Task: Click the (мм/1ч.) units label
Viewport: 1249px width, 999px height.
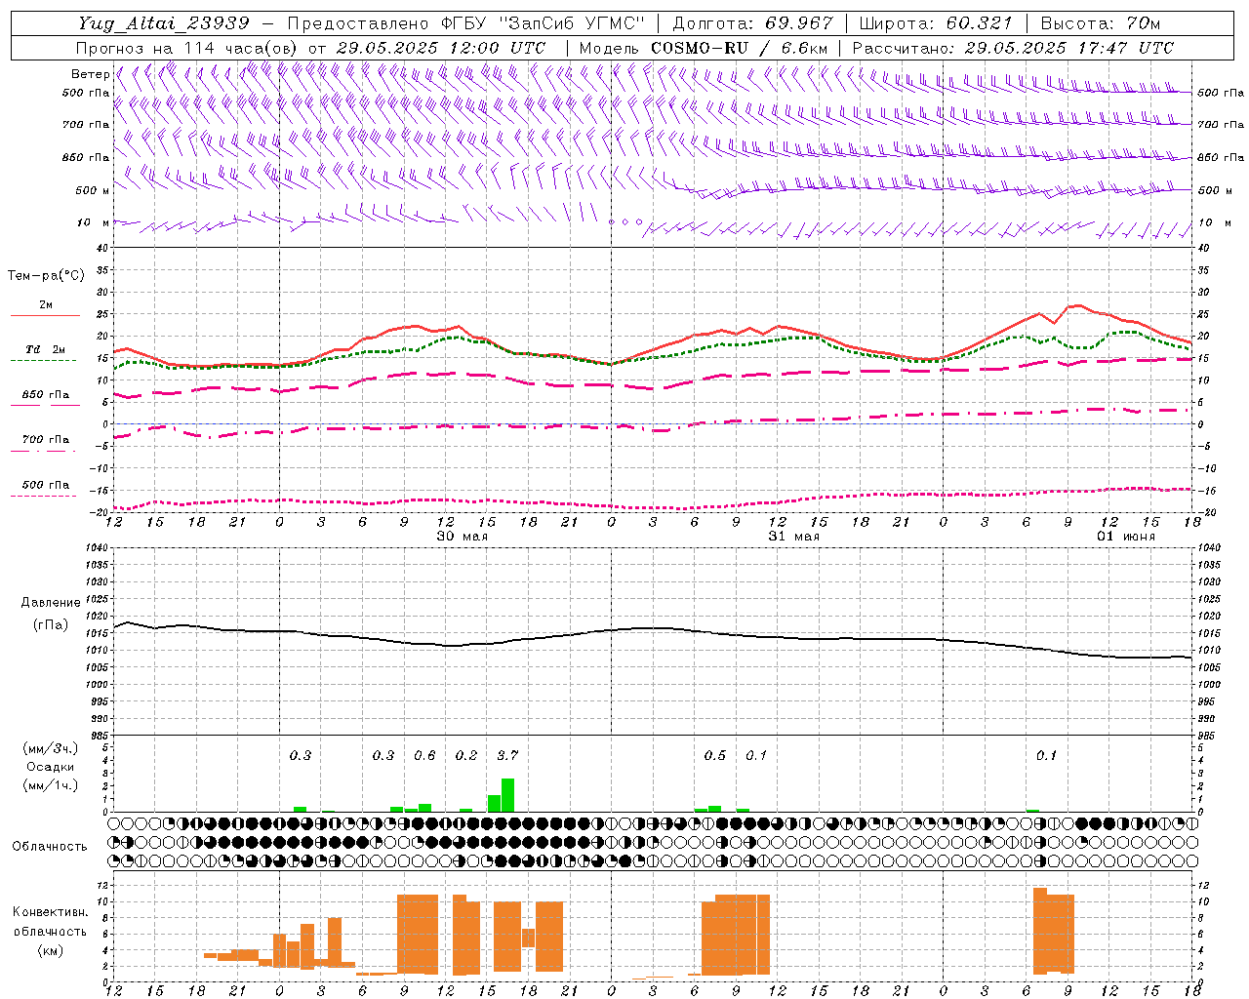Action: [50, 785]
